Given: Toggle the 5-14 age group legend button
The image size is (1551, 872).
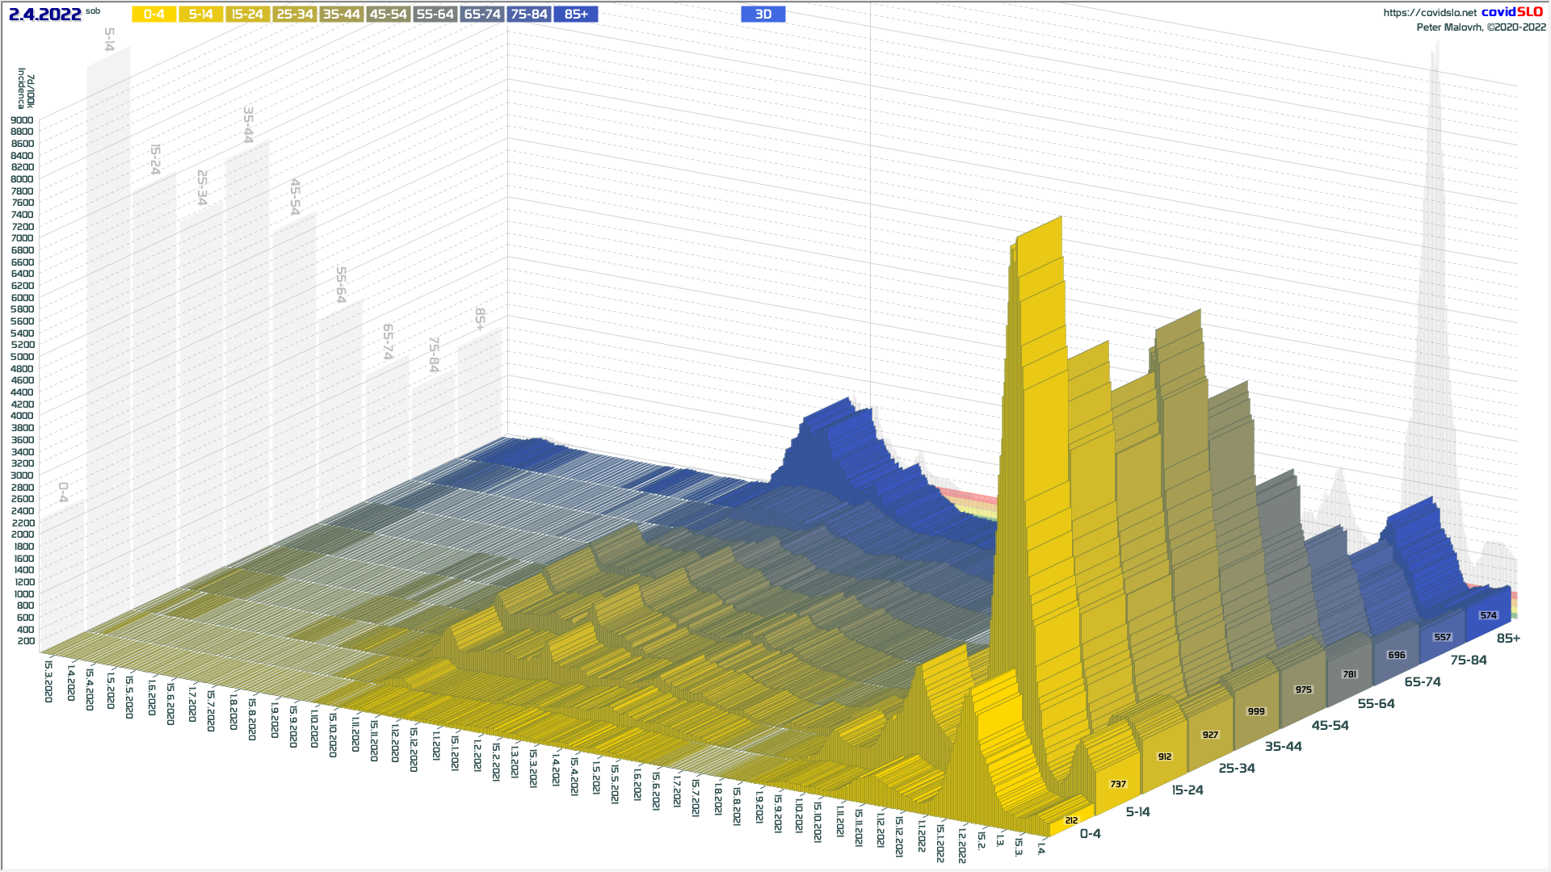Looking at the screenshot, I should click(200, 15).
